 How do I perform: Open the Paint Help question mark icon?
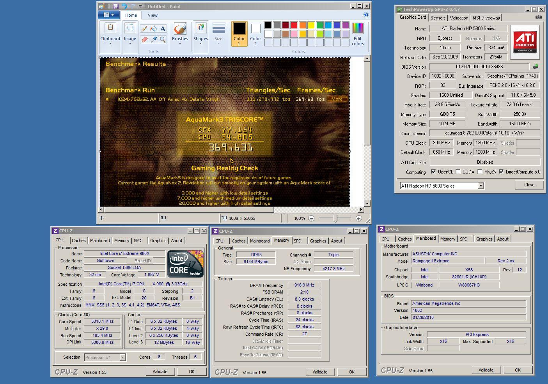[366, 15]
